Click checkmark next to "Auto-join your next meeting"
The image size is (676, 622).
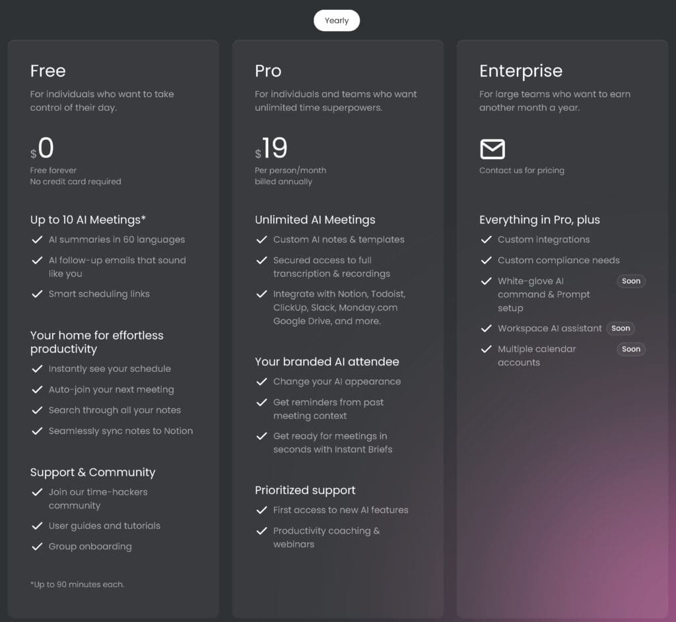click(x=37, y=389)
